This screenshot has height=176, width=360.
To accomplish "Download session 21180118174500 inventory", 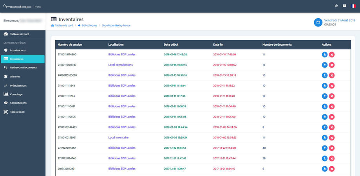I will click(325, 55).
